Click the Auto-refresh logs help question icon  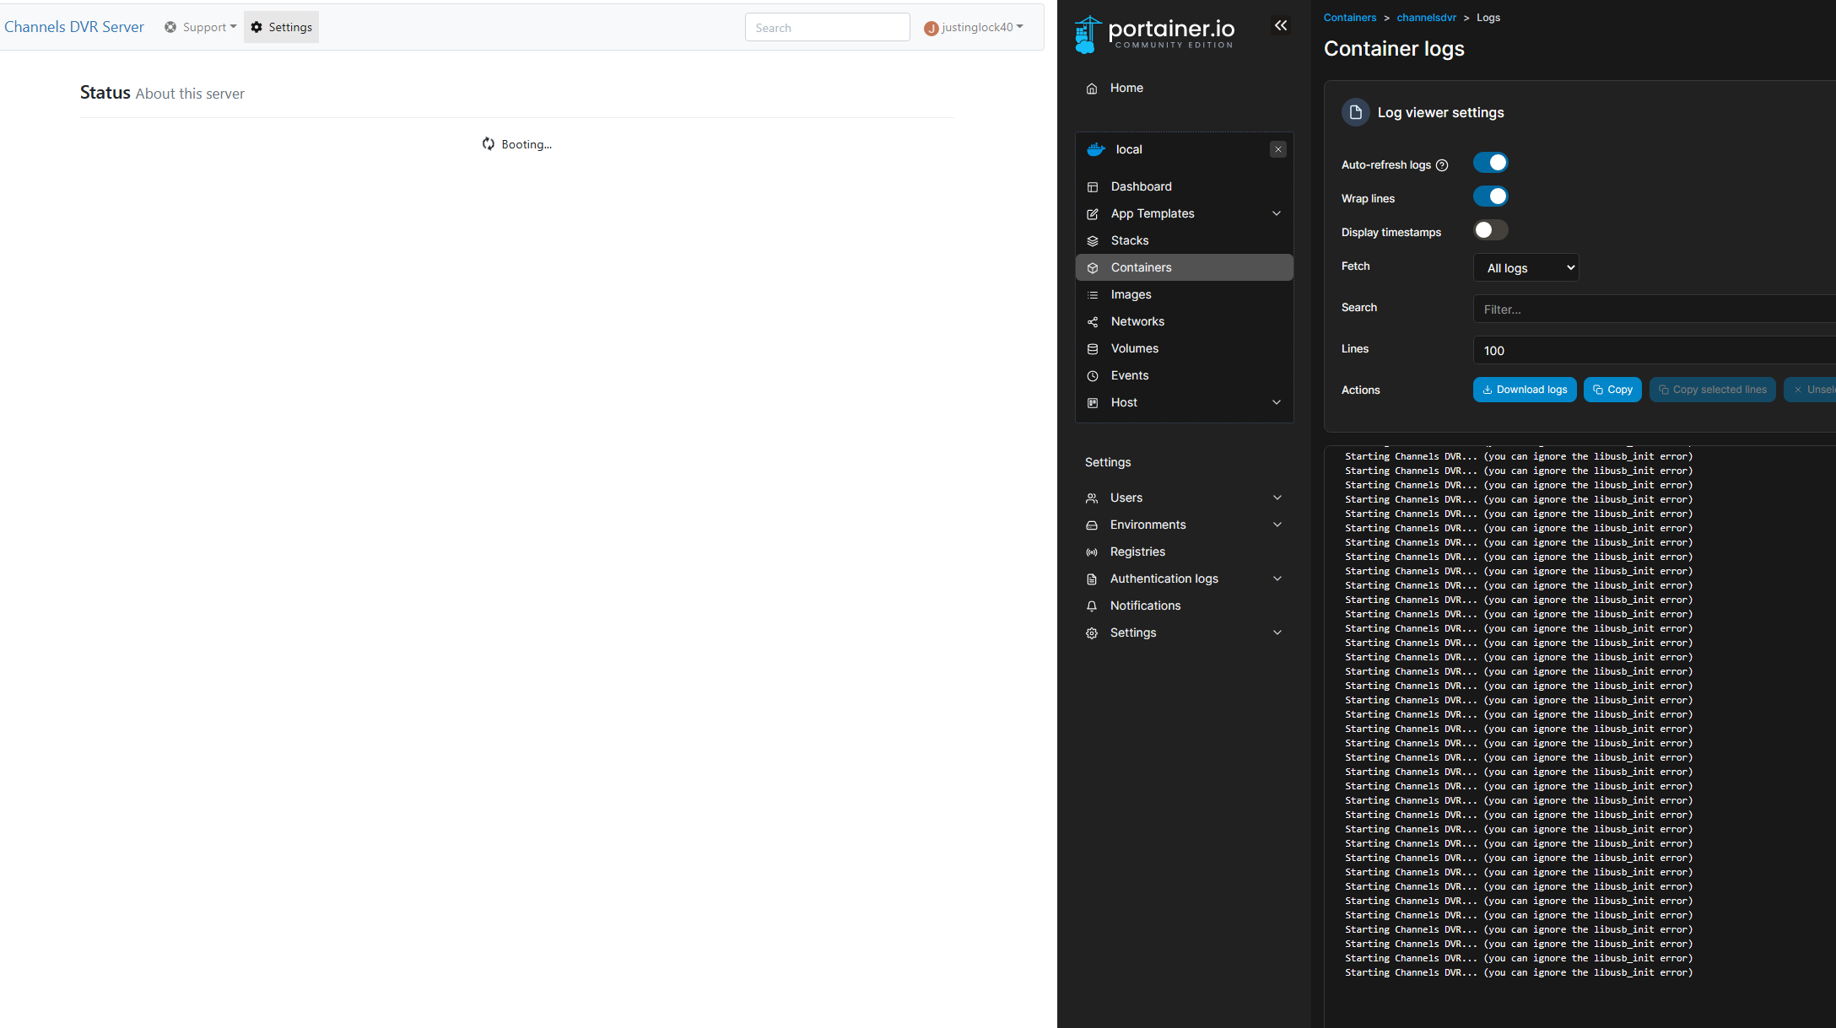tap(1442, 165)
